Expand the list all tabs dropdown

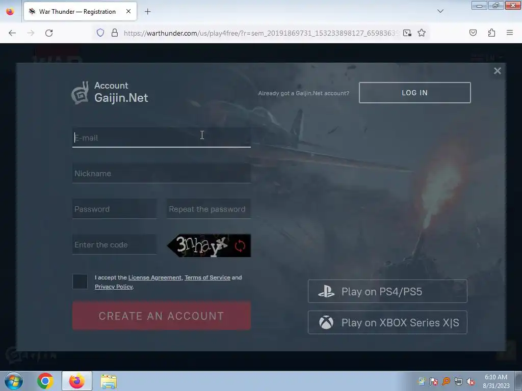coord(440,11)
